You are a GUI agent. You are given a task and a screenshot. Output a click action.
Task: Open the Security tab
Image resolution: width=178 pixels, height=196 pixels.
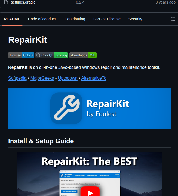coord(135,19)
